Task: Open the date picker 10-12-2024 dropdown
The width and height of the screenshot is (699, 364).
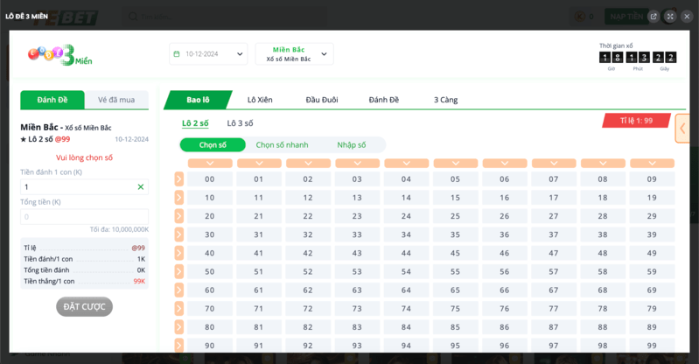Action: pyautogui.click(x=208, y=54)
